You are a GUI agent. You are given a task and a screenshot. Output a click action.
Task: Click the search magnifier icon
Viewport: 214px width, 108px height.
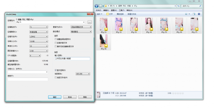tap(200, 6)
